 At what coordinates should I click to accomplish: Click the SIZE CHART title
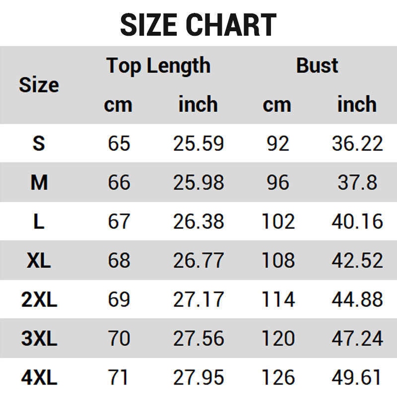click(x=198, y=25)
